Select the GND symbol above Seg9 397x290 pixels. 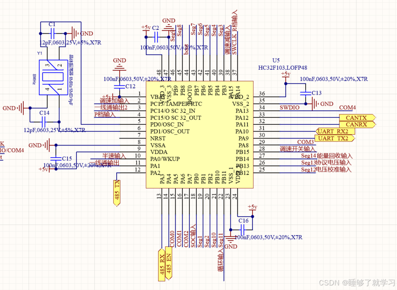coord(168,27)
